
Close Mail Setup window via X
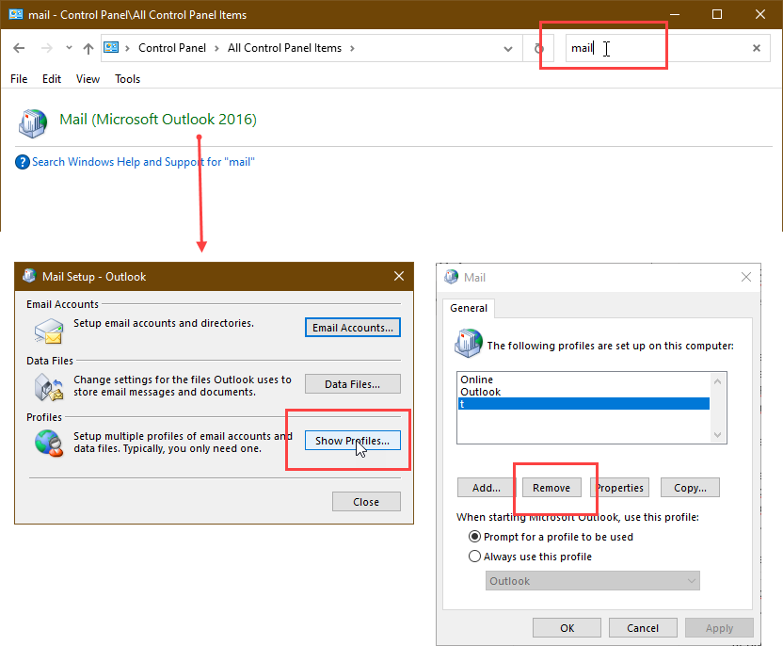pyautogui.click(x=399, y=276)
